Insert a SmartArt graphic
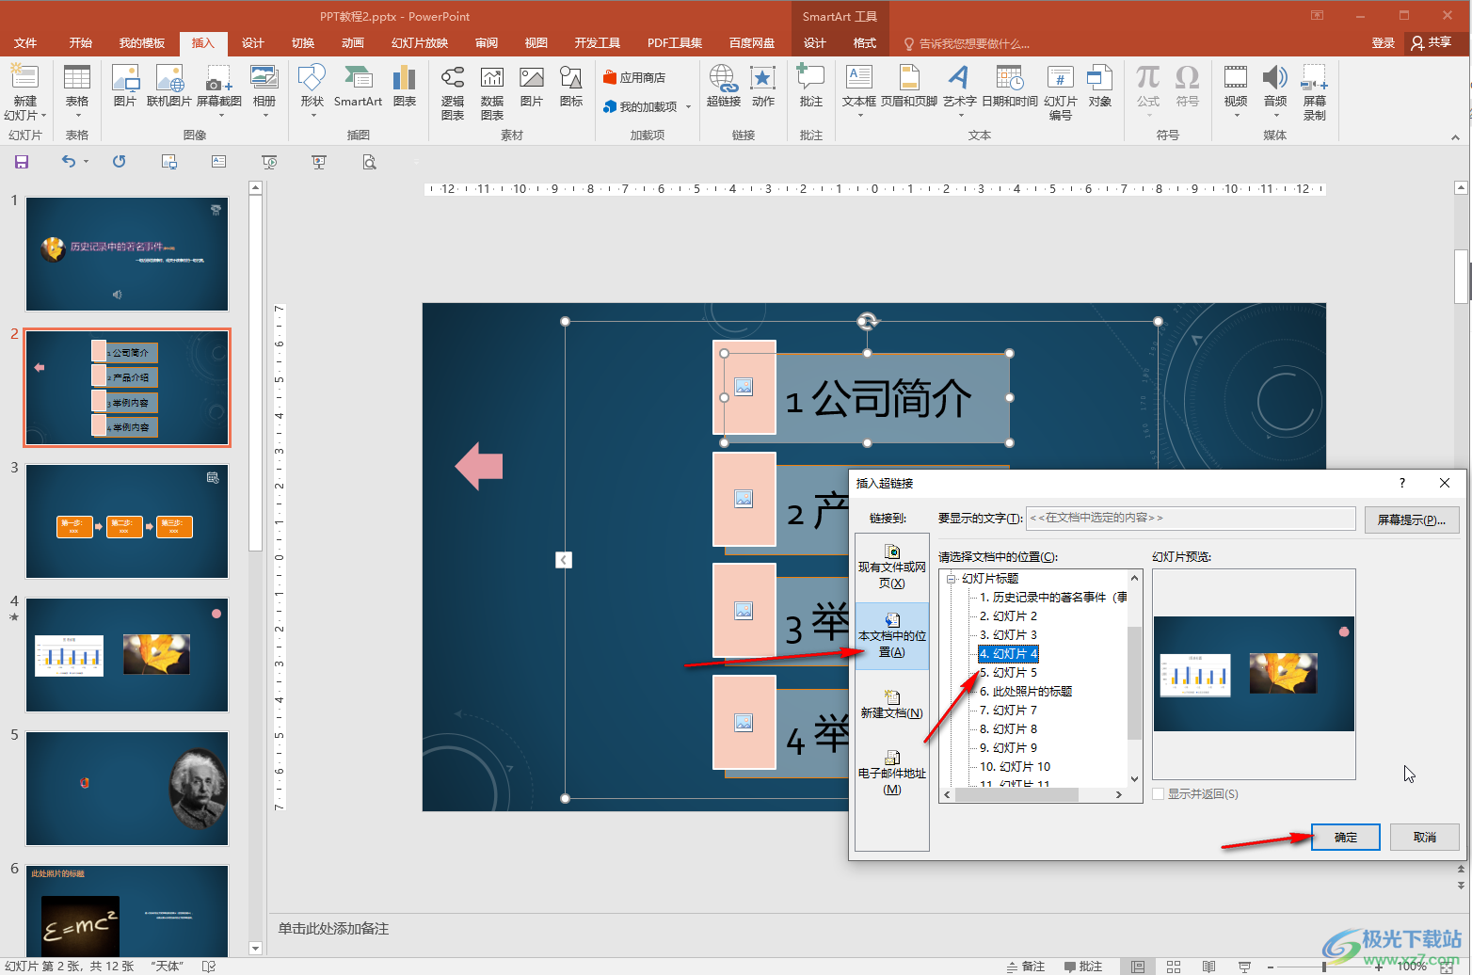1472x975 pixels. click(x=358, y=85)
